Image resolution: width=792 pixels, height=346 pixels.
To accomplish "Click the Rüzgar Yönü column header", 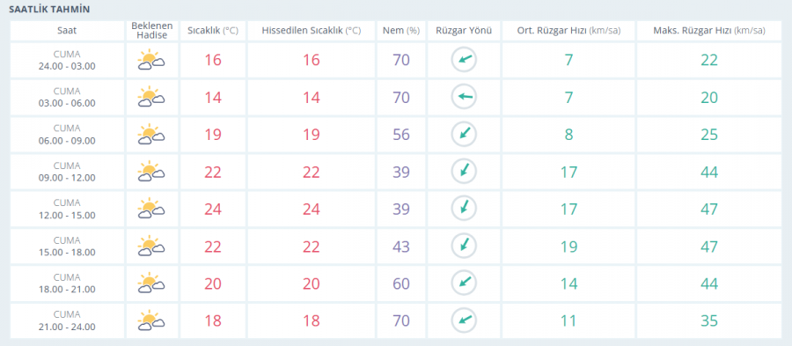I will point(464,30).
